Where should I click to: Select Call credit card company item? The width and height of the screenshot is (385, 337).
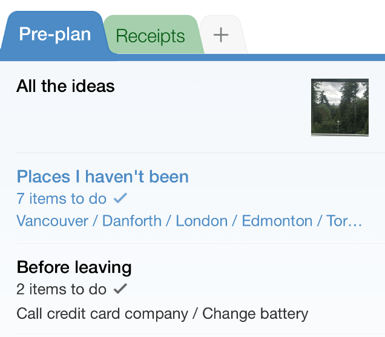(x=102, y=314)
